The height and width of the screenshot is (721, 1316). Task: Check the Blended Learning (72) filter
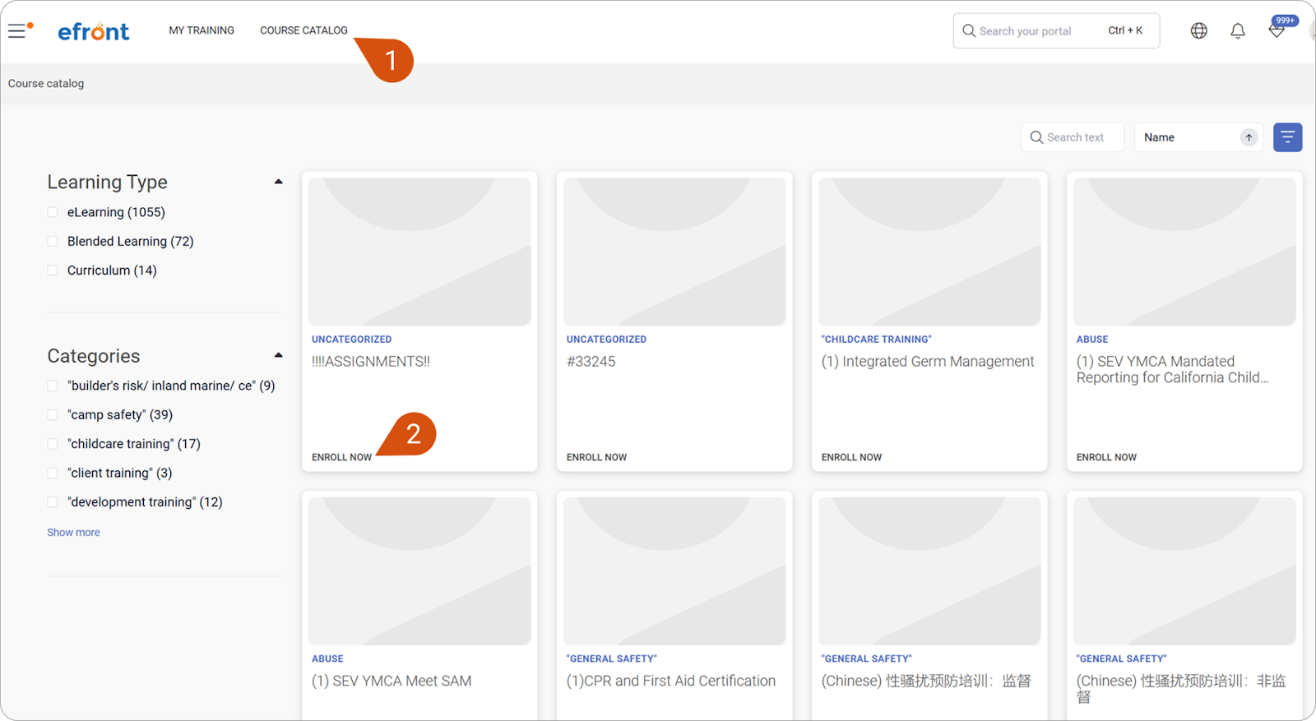coord(53,241)
